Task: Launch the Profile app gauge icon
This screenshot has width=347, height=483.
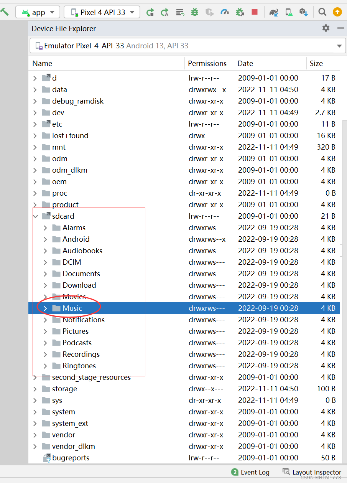Action: [x=224, y=12]
